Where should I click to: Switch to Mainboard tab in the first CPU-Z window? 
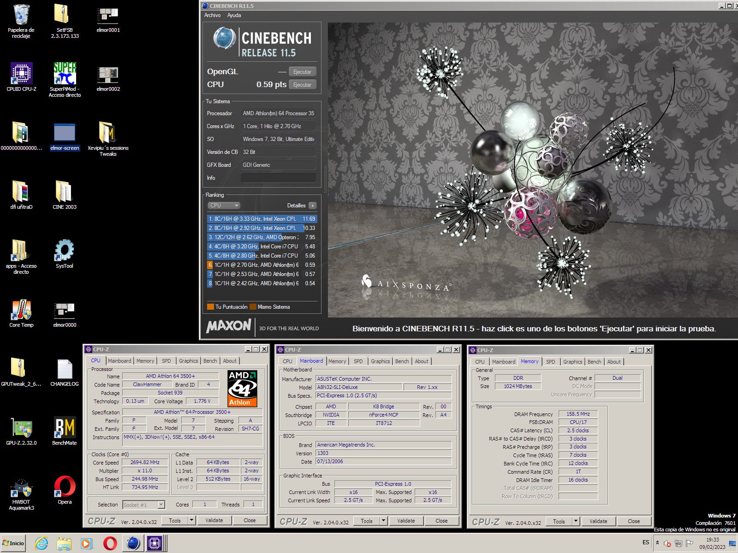click(119, 361)
